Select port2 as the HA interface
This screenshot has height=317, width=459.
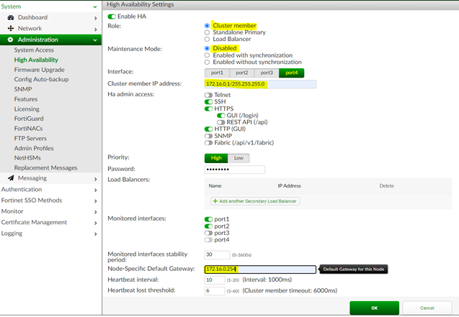(241, 73)
